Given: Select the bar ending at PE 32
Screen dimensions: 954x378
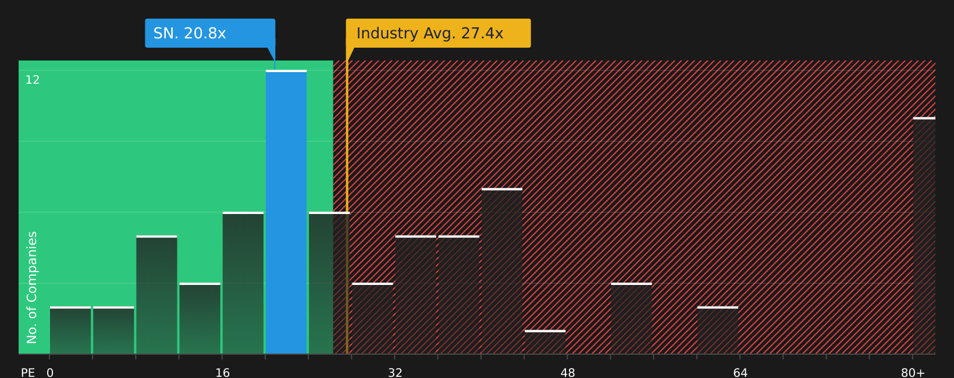Looking at the screenshot, I should [373, 318].
